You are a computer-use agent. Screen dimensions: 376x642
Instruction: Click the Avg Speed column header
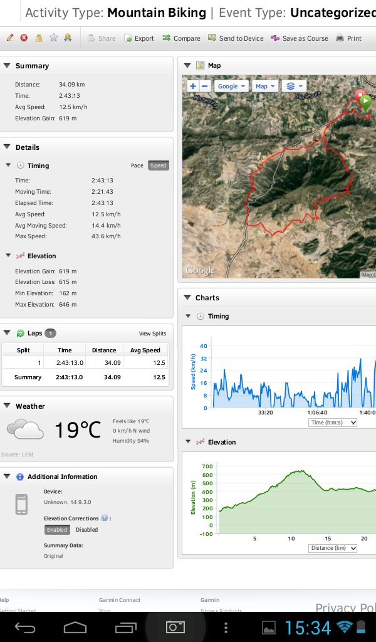click(x=145, y=350)
